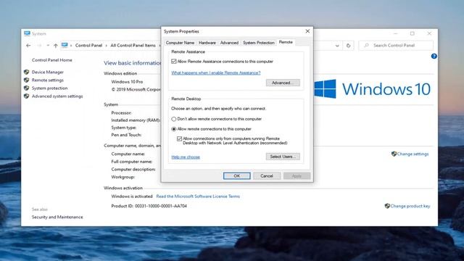Viewport: 464px width, 261px height.
Task: Switch to the Hardware tab
Action: pyautogui.click(x=207, y=43)
